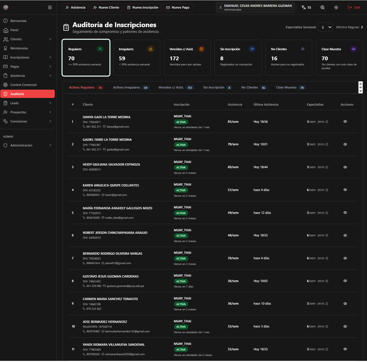View details for GADIEL FARID LA TORRE MEDINA

point(345,144)
